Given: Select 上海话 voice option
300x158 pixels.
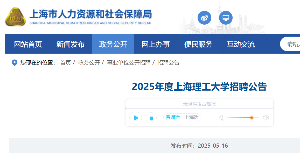Looking at the screenshot, I should click(191, 117).
